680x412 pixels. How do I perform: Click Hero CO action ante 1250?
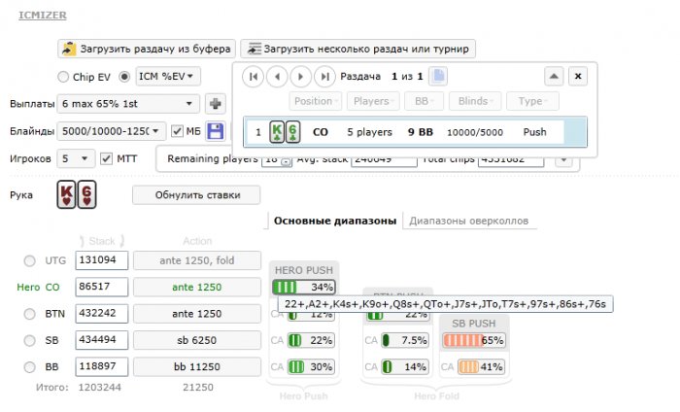click(197, 287)
